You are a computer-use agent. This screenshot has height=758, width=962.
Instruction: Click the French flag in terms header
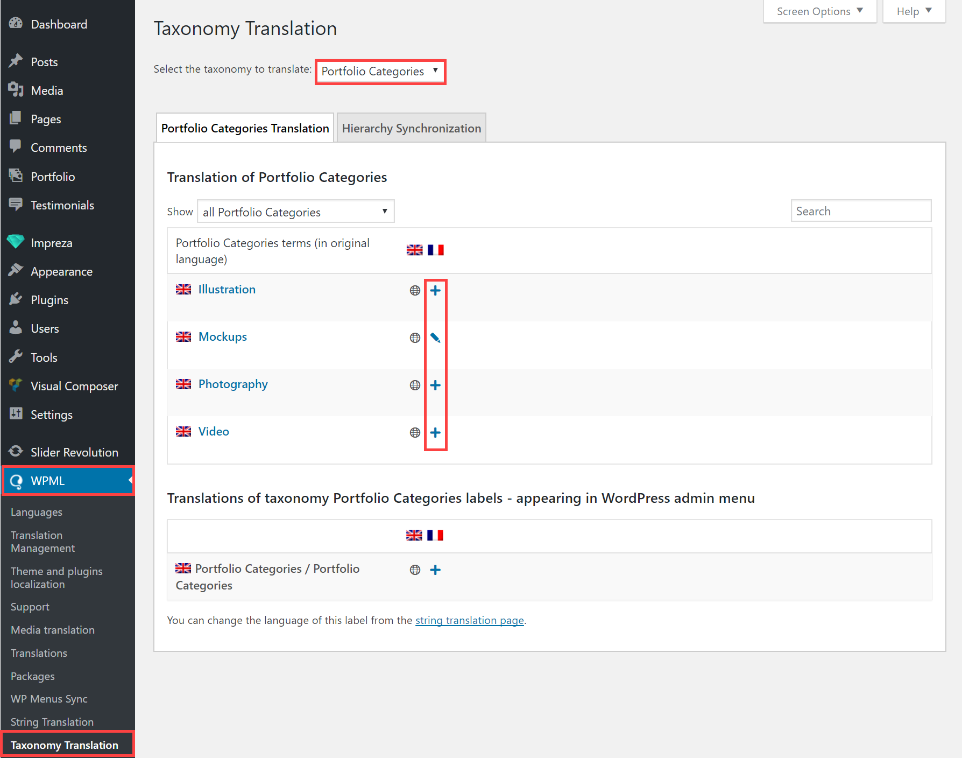pyautogui.click(x=435, y=250)
